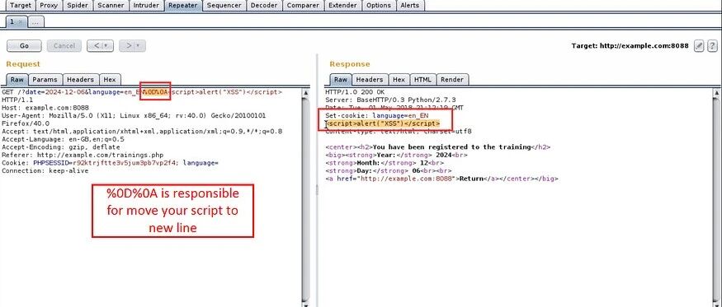722x307 pixels.
Task: Select the Request Headers tab
Action: coord(80,80)
